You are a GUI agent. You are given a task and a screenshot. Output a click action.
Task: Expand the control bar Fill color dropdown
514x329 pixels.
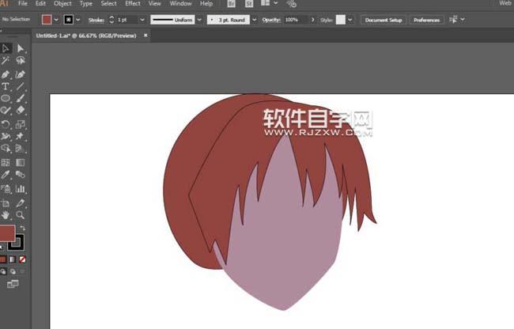tap(56, 20)
